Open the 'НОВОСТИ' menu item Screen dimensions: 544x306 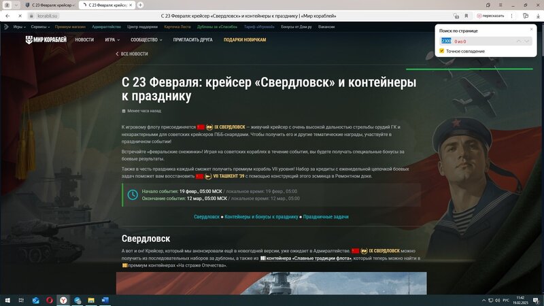coord(84,40)
